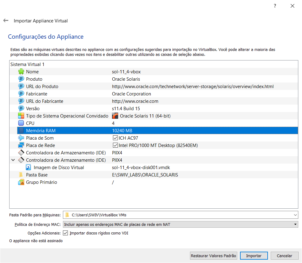Click the Imagem de Disco Virtual label
Screen dimensions: 302x263
pos(59,168)
